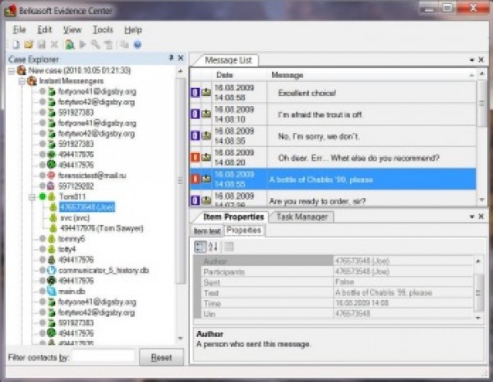Click the property grid scroll down arrow
Image resolution: width=493 pixels, height=382 pixels.
[x=478, y=318]
